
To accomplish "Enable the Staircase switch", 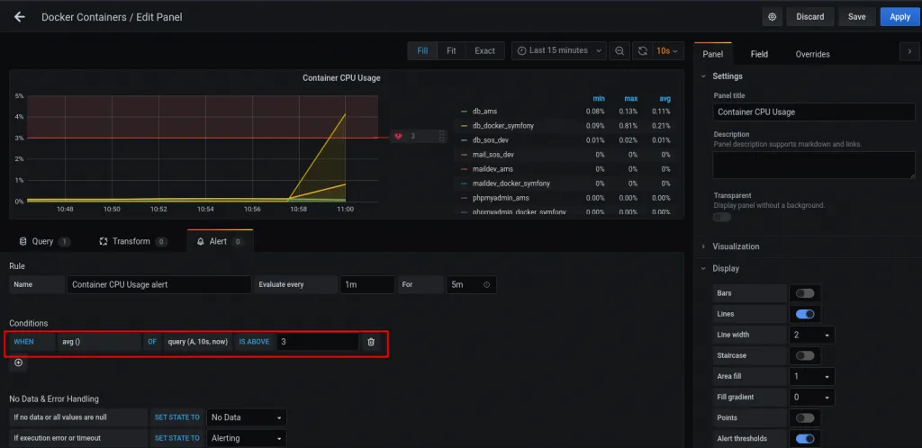I will click(804, 355).
